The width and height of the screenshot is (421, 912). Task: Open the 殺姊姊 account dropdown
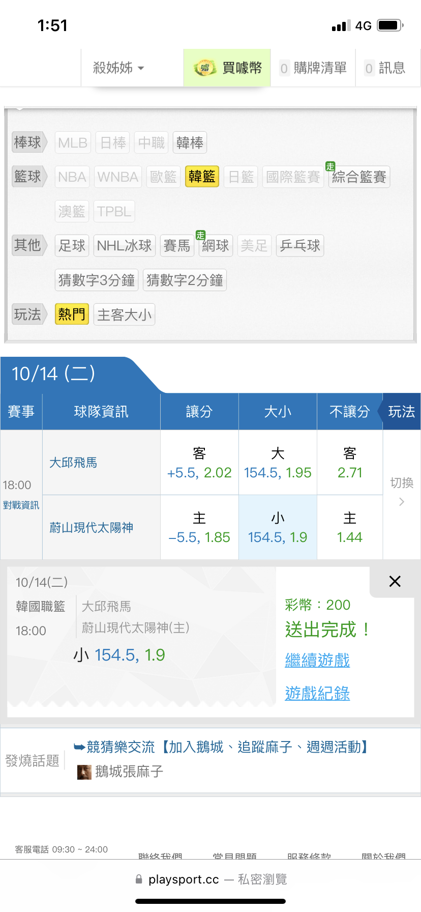point(118,68)
